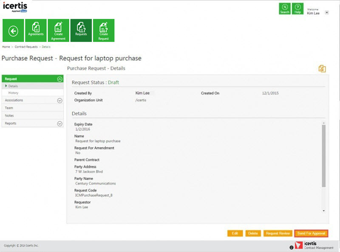Screen dimensions: 340x252
Task: Click the Search icon in header
Action: [x=285, y=9]
